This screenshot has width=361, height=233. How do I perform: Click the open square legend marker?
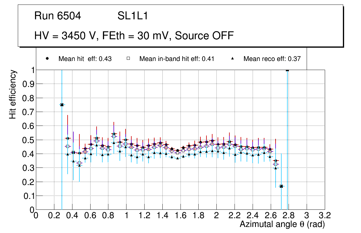[128, 59]
